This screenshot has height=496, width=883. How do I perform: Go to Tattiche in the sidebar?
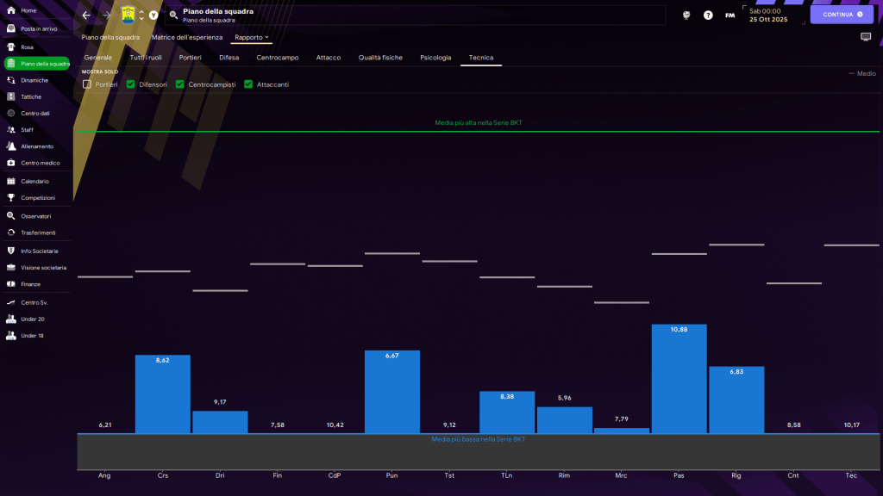[x=31, y=96]
